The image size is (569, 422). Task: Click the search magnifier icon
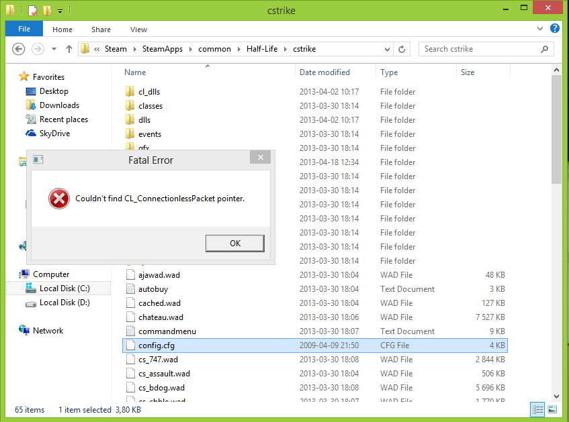[544, 49]
